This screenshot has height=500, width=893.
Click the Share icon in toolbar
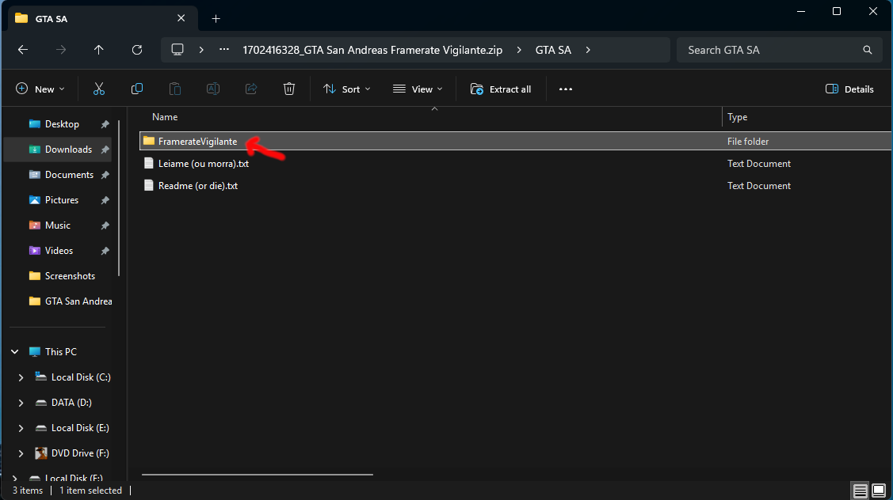251,89
